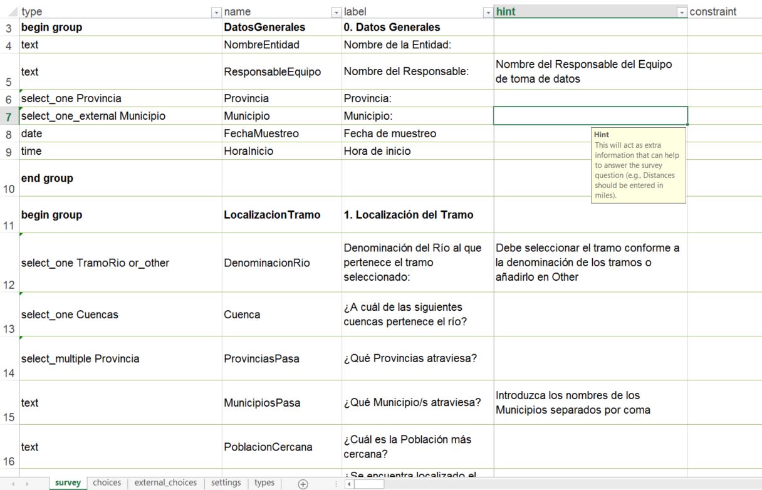Select the 'DenominacionRio' cell
This screenshot has height=490, width=762.
[282, 263]
